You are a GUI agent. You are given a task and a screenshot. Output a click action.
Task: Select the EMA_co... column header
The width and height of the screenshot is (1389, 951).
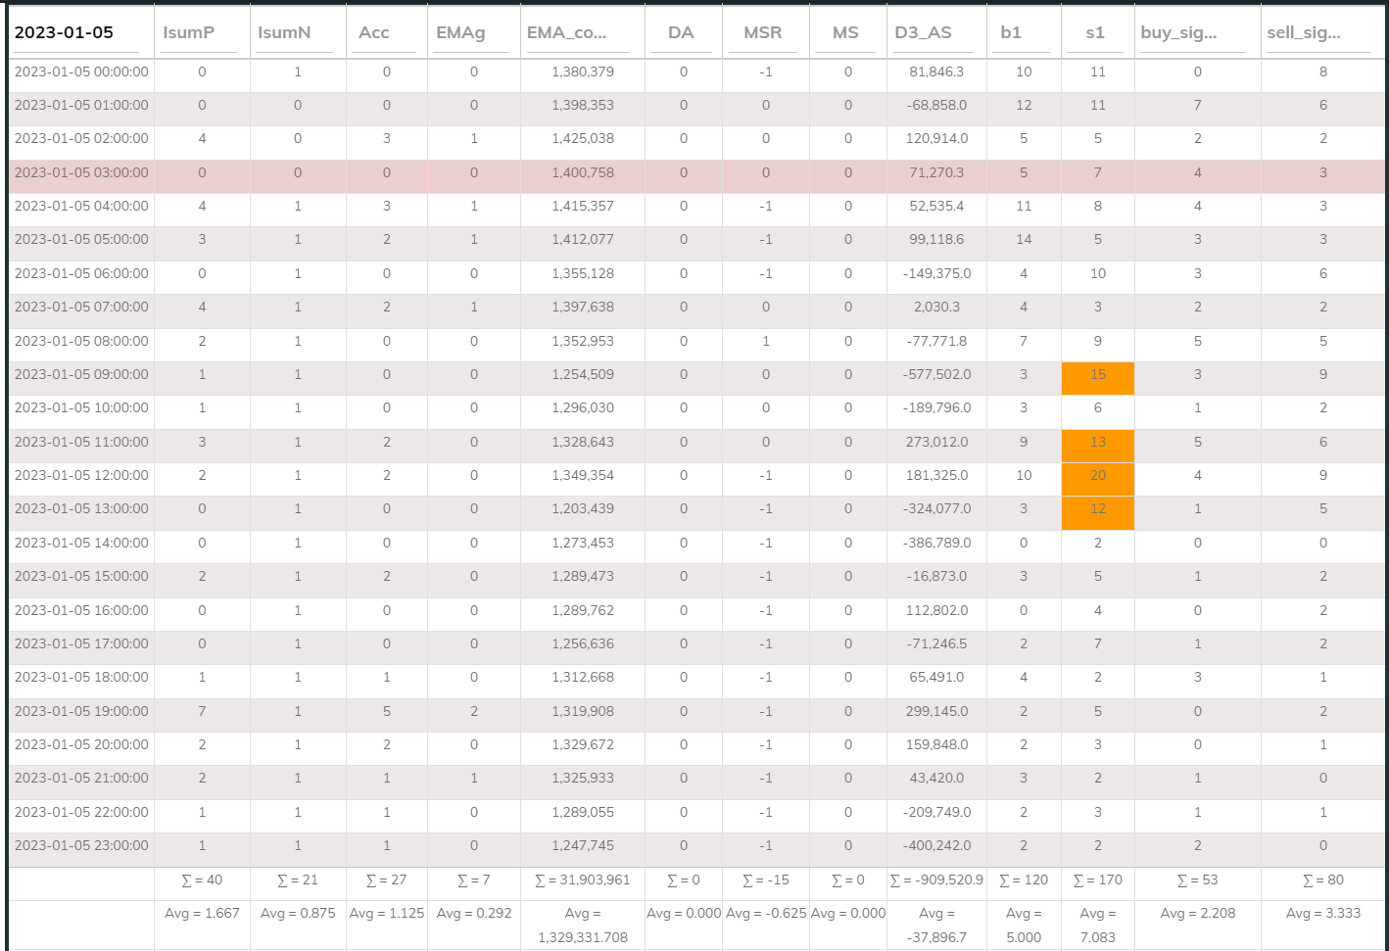(567, 32)
